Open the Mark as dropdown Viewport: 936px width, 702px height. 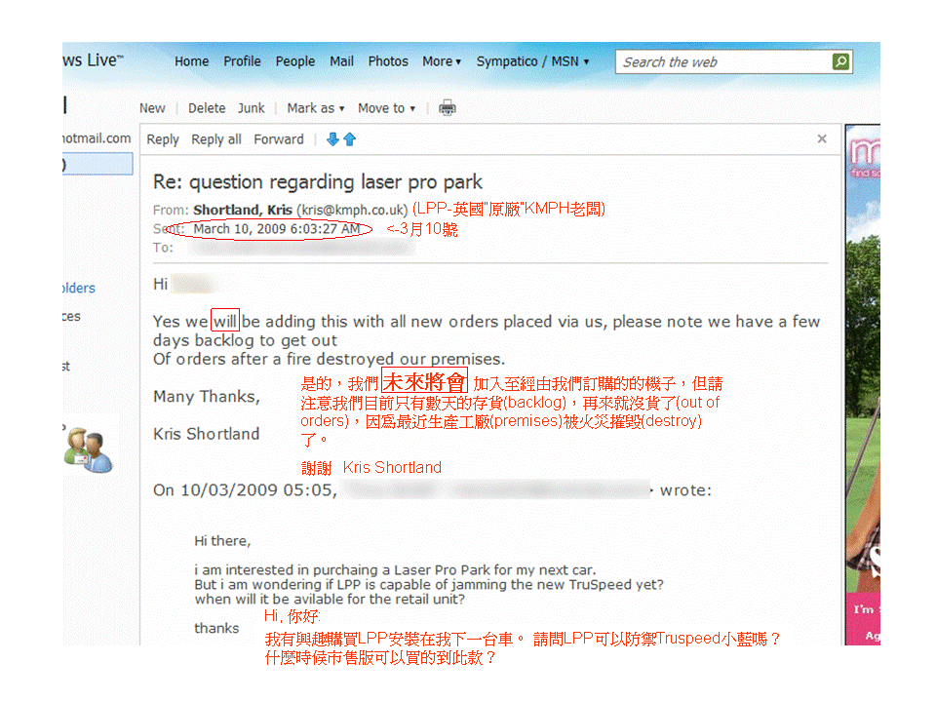[x=315, y=108]
